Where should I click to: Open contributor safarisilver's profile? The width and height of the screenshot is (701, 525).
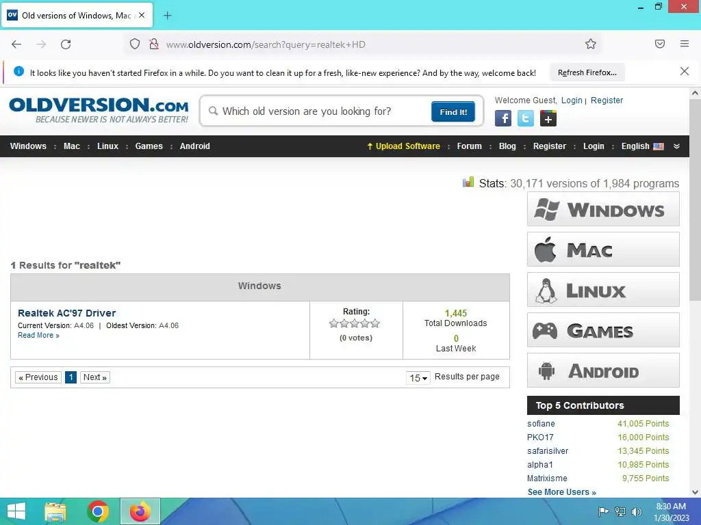point(548,451)
